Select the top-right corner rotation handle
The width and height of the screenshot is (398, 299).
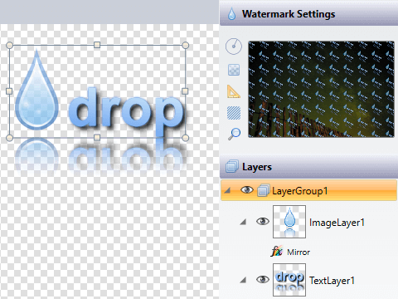(x=186, y=45)
